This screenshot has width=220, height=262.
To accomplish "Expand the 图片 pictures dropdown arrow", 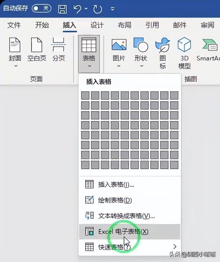I will click(x=119, y=66).
